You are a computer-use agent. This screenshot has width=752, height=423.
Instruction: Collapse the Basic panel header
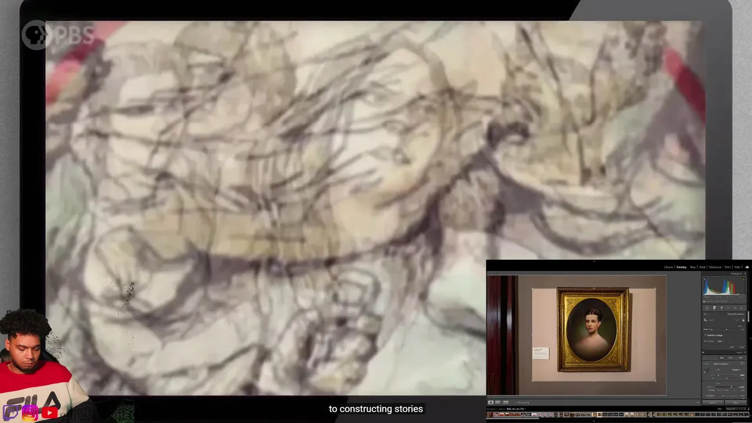pos(741,352)
